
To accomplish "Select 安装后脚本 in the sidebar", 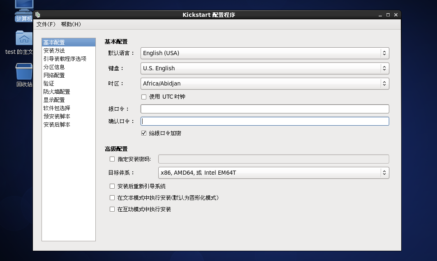I will (69, 125).
